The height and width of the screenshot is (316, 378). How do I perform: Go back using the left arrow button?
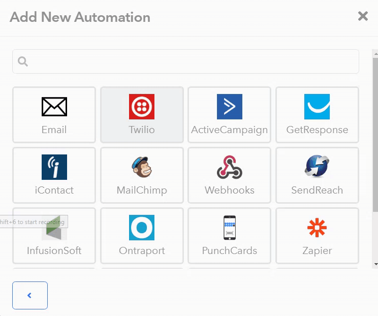point(30,295)
